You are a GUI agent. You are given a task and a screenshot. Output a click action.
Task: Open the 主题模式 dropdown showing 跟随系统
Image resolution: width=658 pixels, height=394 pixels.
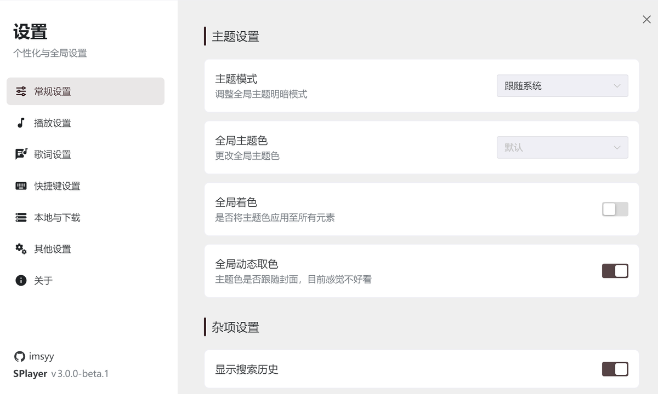(x=562, y=85)
